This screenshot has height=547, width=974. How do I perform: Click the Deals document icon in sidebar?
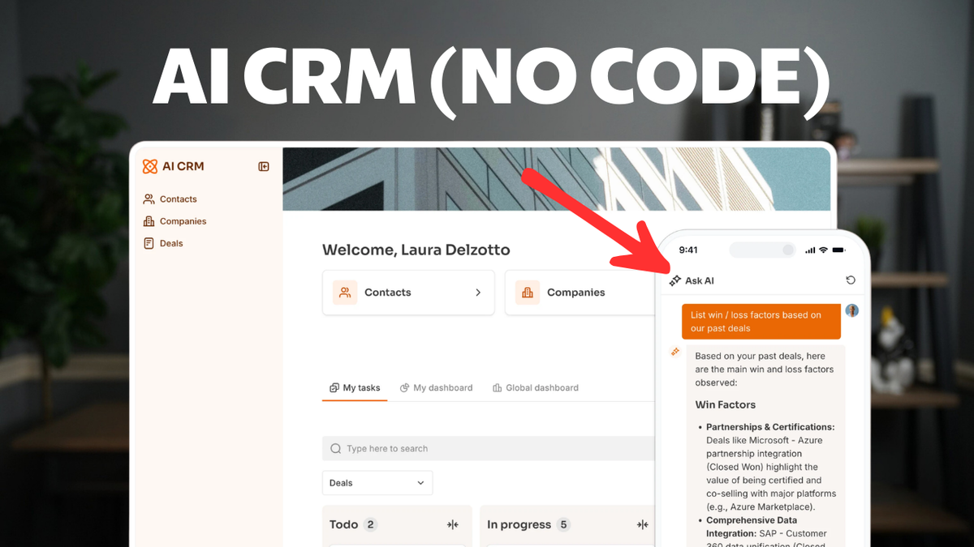coord(149,243)
